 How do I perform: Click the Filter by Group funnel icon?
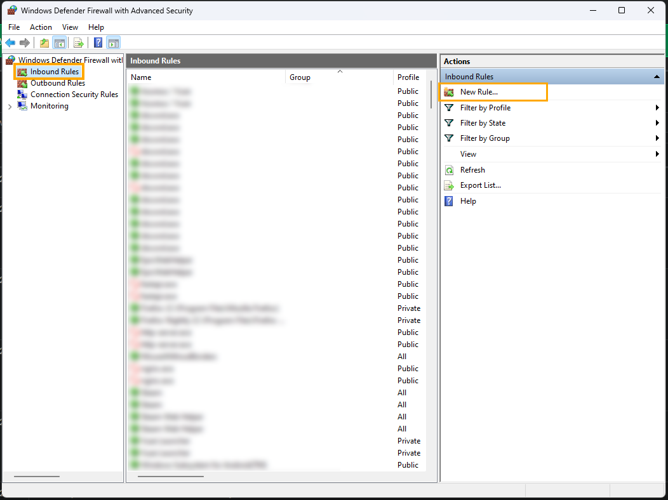449,138
